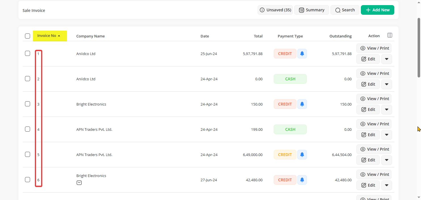
Task: Edit invoice 4 for APN Traders
Action: (368, 135)
